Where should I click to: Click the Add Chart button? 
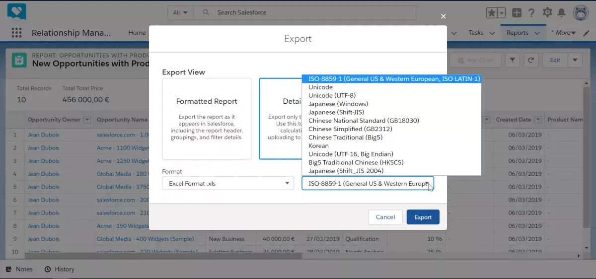coord(474,60)
